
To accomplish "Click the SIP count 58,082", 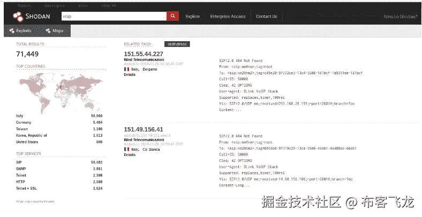I will click(x=97, y=162).
